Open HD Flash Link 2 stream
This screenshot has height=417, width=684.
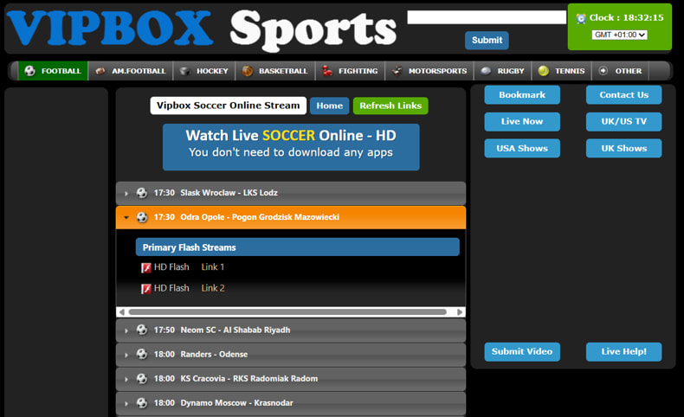[x=213, y=288]
